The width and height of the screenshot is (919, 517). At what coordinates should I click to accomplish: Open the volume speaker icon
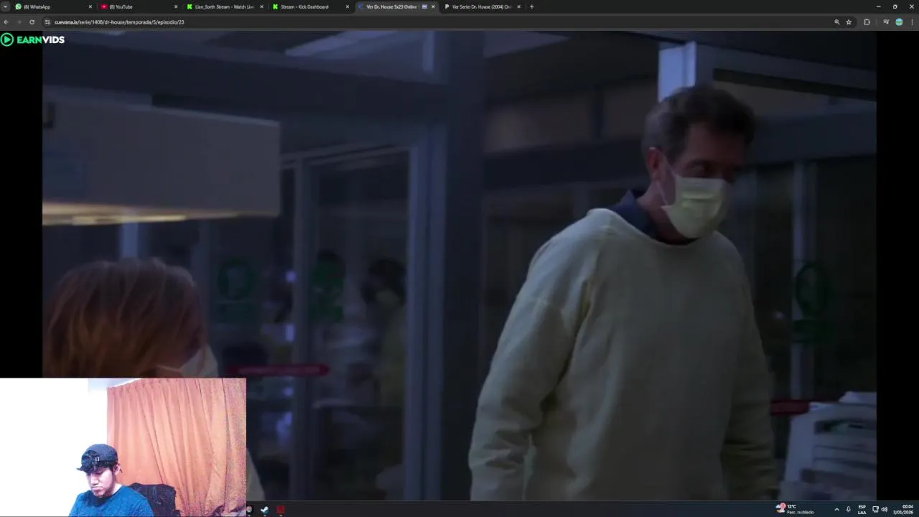(884, 509)
